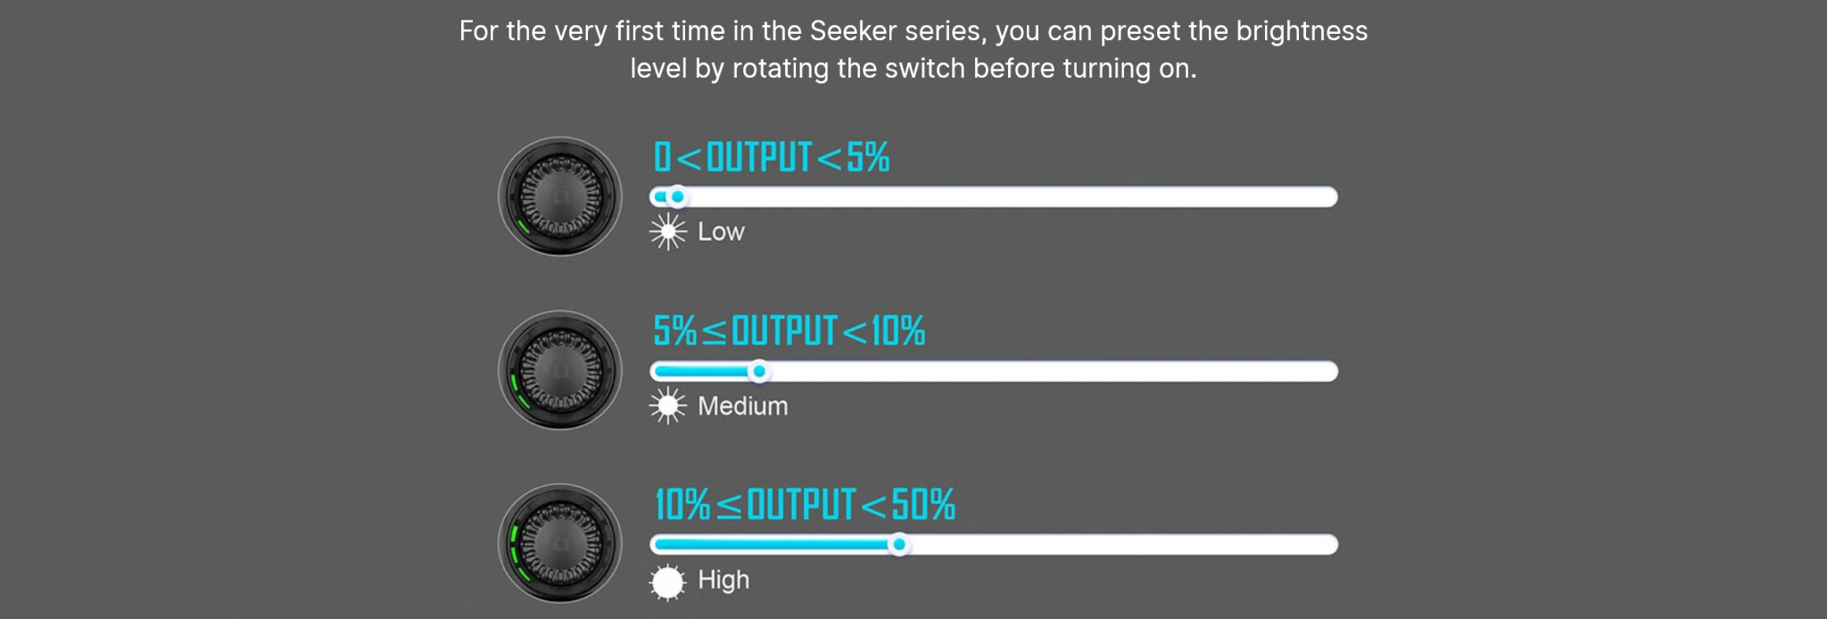Click the rotary switch image beside the High slider
The width and height of the screenshot is (1827, 619).
pyautogui.click(x=559, y=543)
